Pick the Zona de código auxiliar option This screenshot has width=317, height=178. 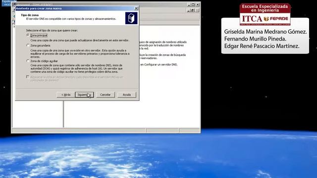[28, 61]
